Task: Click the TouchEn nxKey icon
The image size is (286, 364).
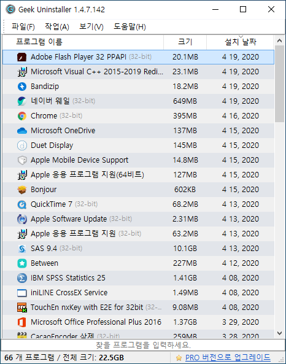Action: [22, 308]
